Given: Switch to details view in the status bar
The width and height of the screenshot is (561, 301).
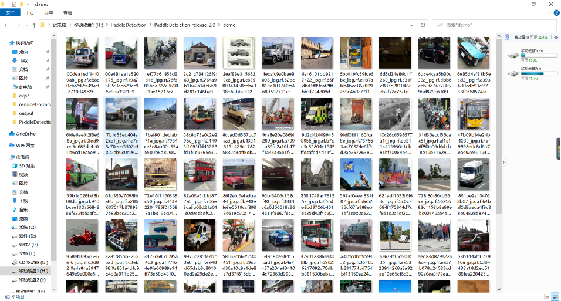Looking at the screenshot, I should 546,297.
